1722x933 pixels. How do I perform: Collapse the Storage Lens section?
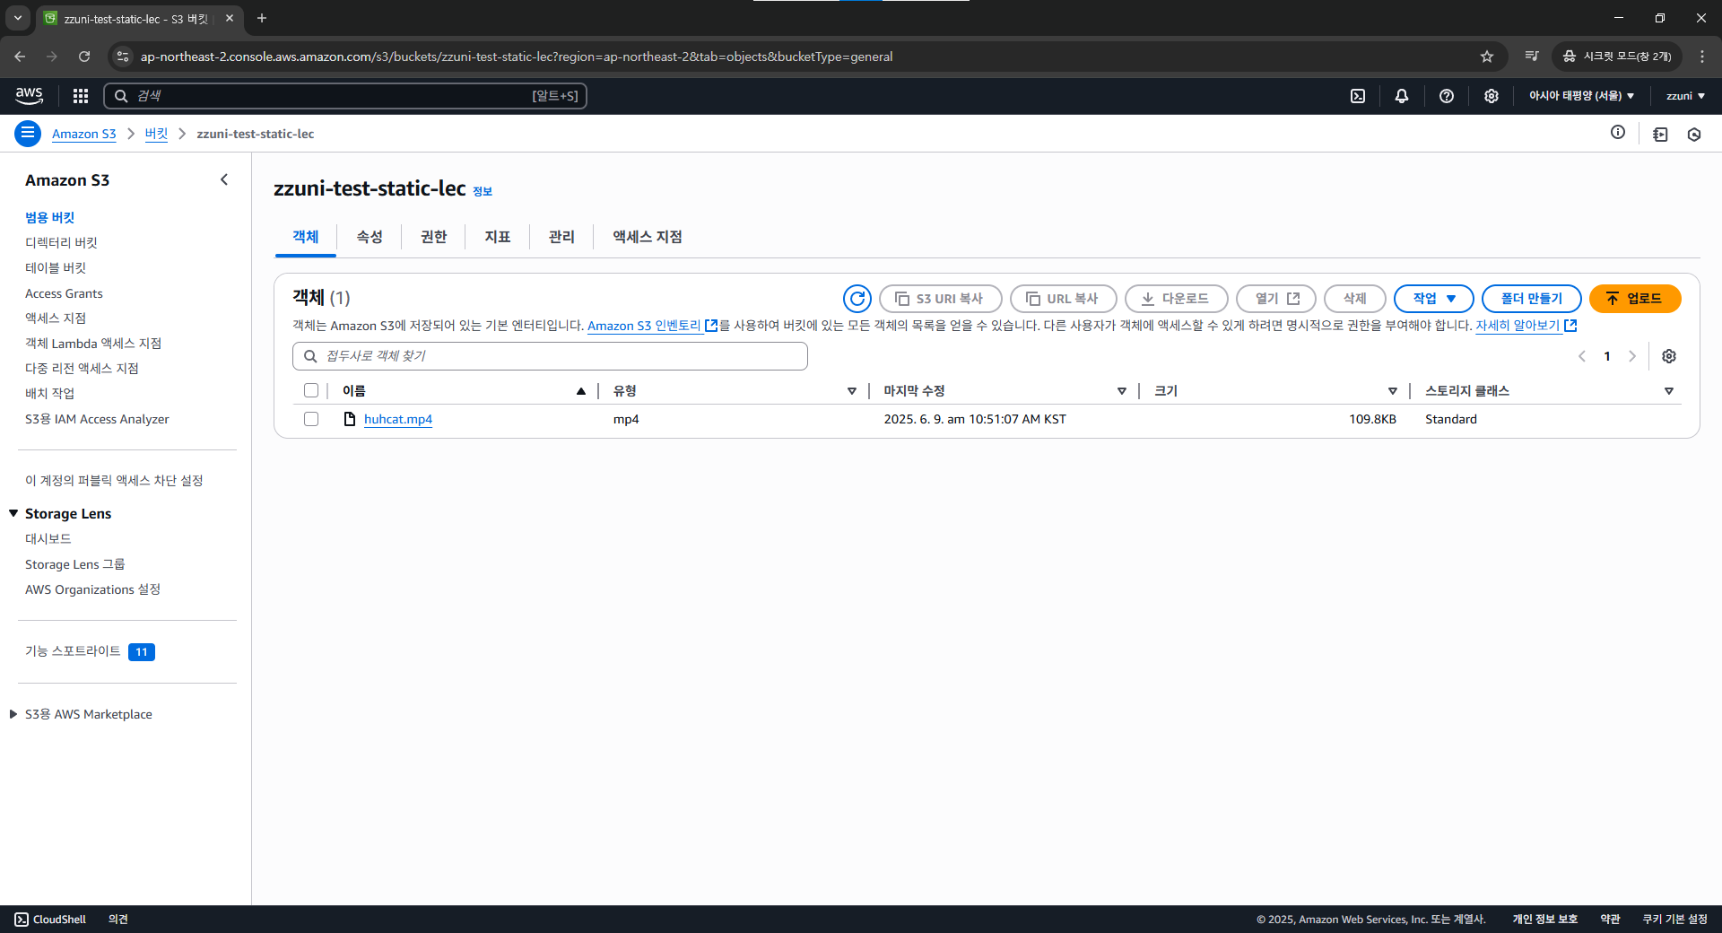click(x=13, y=513)
